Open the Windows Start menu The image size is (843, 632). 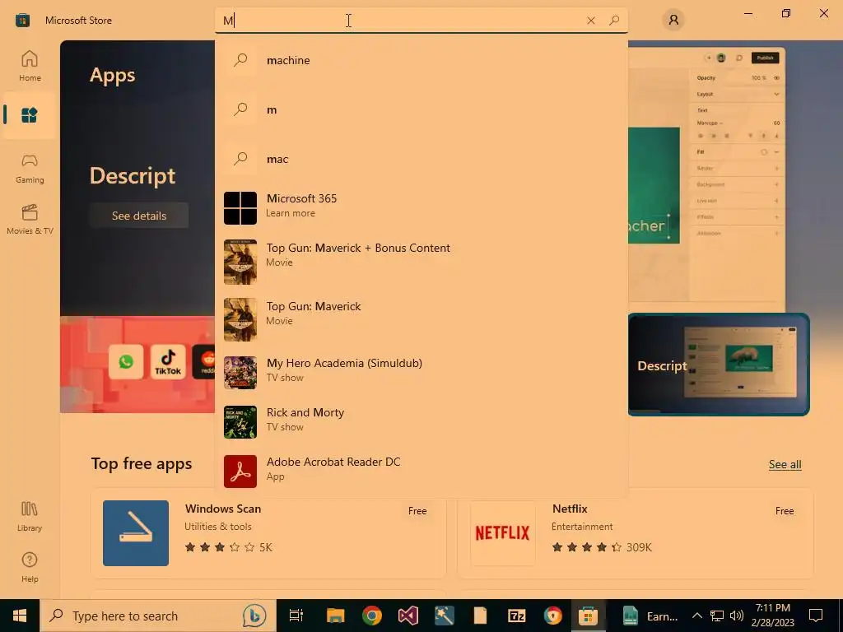[20, 616]
